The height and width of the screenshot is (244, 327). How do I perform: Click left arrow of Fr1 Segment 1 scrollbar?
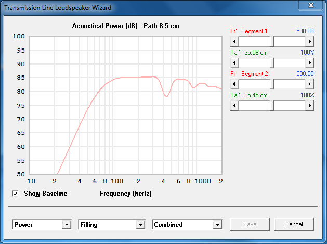(x=234, y=41)
